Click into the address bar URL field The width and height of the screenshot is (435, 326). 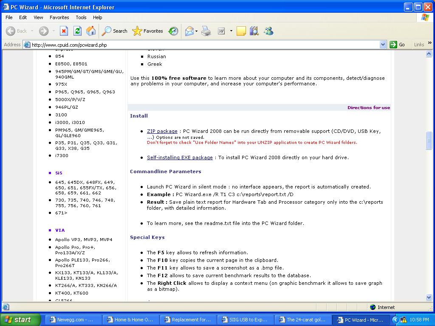pyautogui.click(x=205, y=45)
